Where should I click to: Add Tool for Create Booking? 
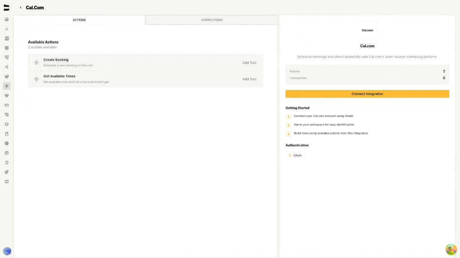249,63
